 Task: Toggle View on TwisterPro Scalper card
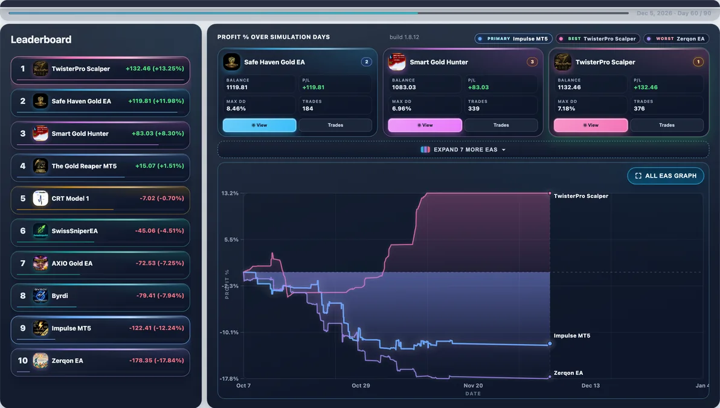click(x=591, y=126)
